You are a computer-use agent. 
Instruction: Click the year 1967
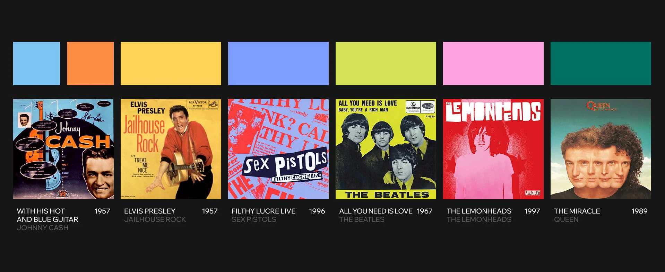click(x=425, y=211)
